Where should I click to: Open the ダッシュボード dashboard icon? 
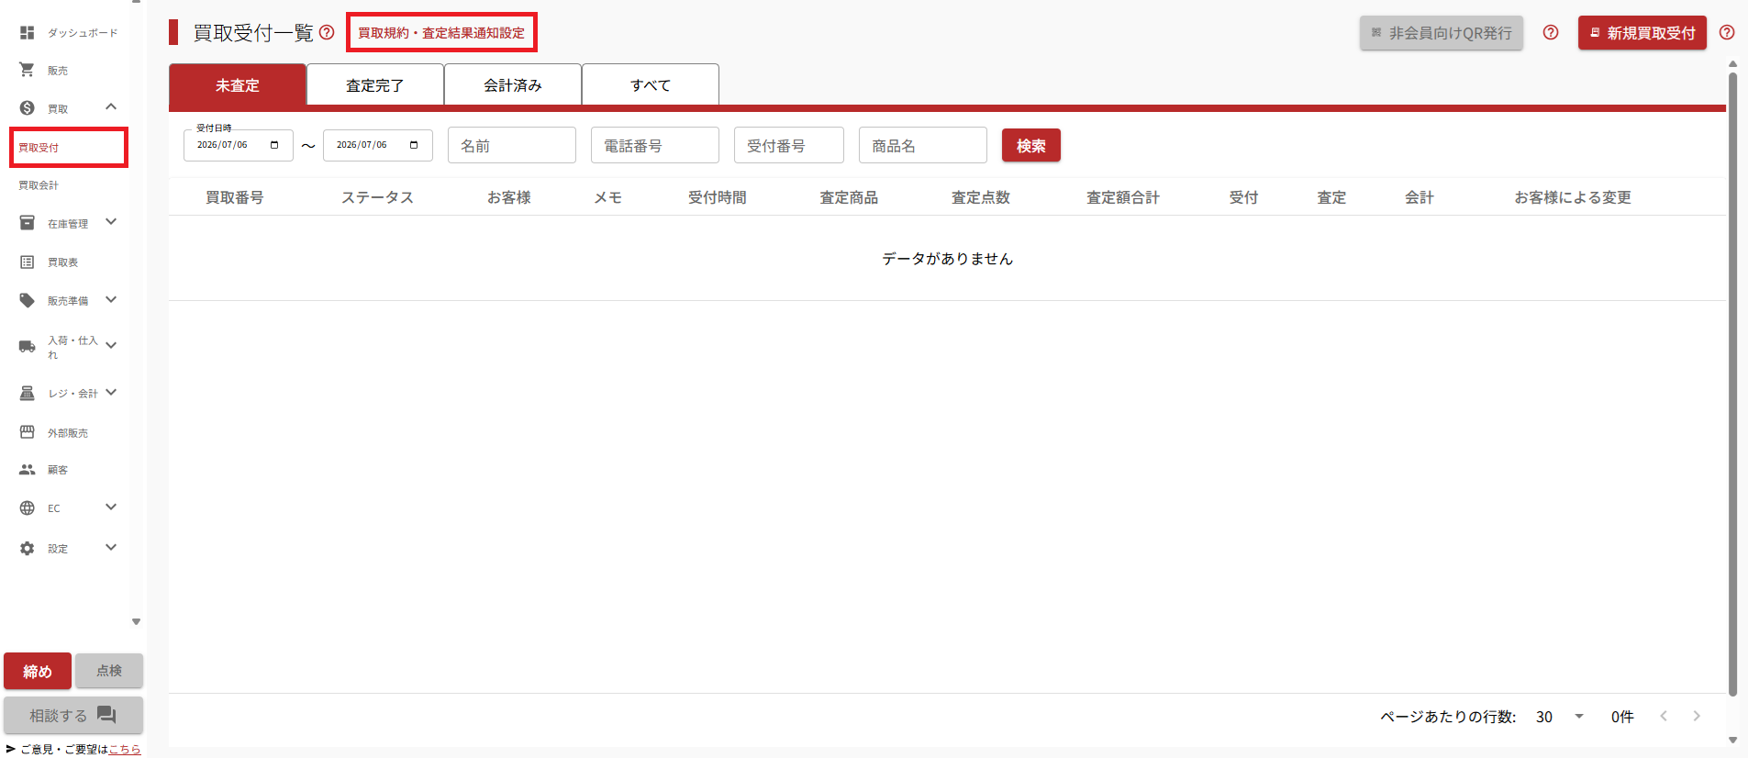click(28, 33)
